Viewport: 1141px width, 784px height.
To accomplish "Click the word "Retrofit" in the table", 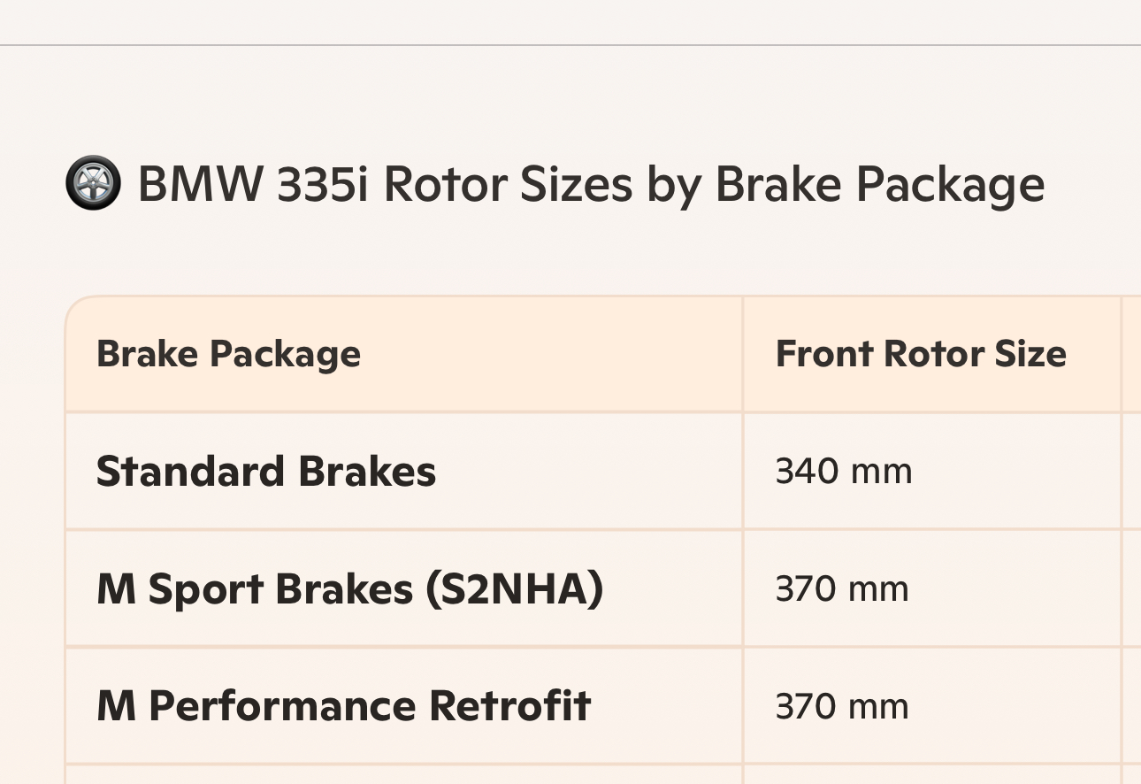I will pyautogui.click(x=509, y=706).
